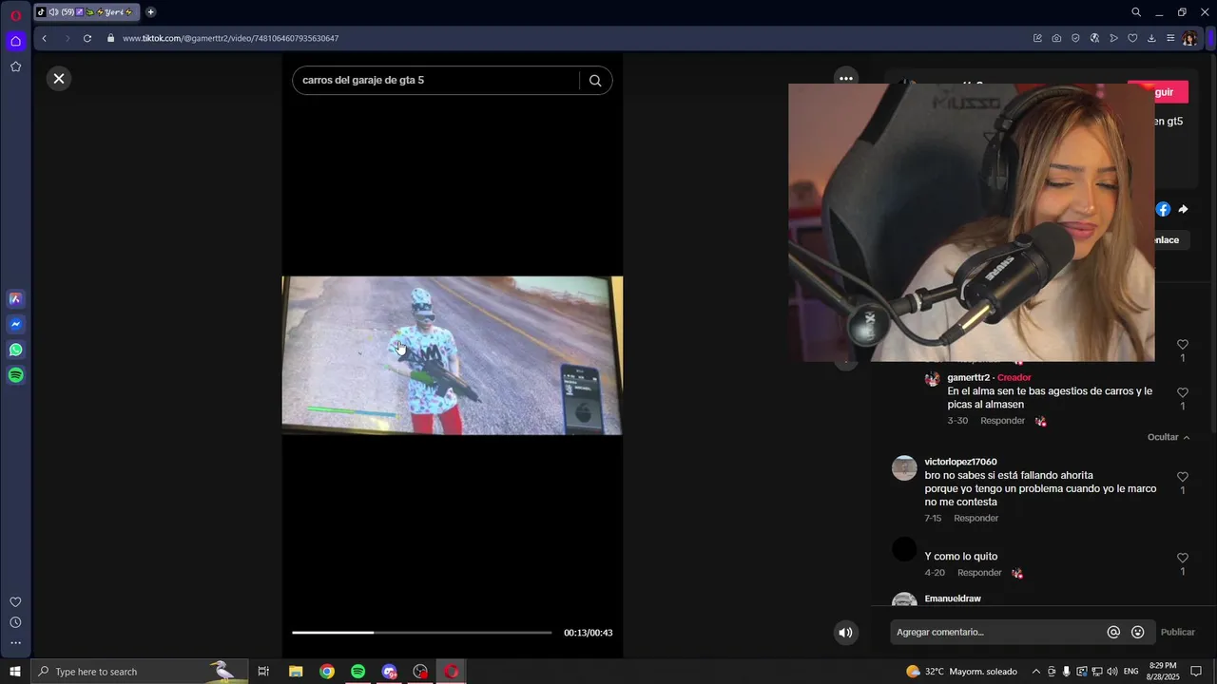
Task: Like the 'Y como lo quito' comment
Action: coord(1183,558)
